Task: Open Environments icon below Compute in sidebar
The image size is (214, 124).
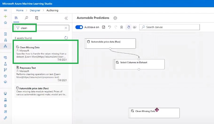Action: tap(5, 100)
